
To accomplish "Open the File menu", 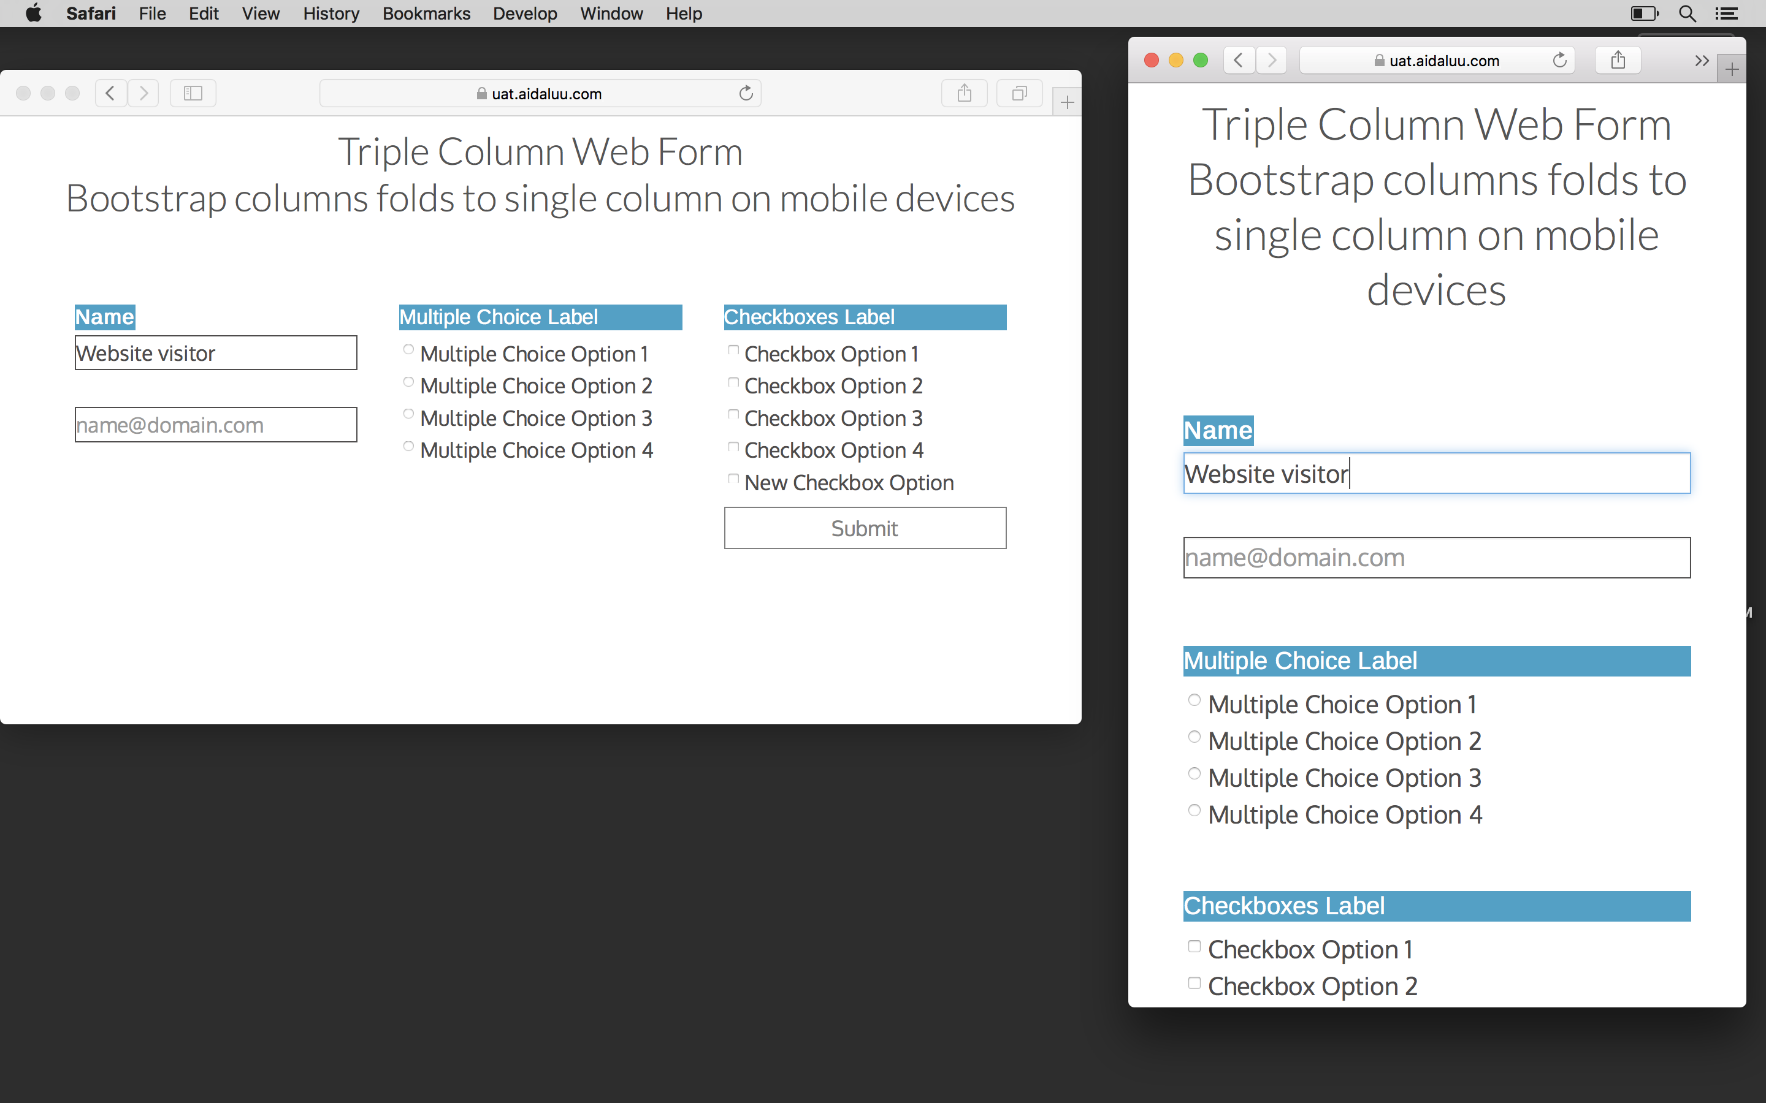I will coord(153,13).
